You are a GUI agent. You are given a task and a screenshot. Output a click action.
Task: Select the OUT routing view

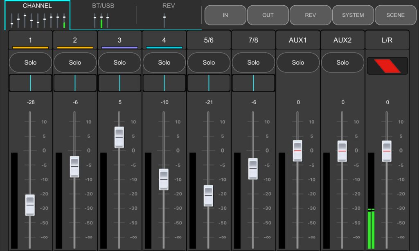[268, 15]
